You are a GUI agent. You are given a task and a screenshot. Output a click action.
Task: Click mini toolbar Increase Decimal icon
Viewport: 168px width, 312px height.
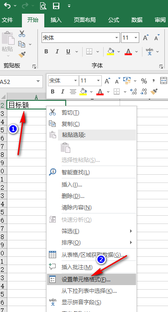pos(133,92)
